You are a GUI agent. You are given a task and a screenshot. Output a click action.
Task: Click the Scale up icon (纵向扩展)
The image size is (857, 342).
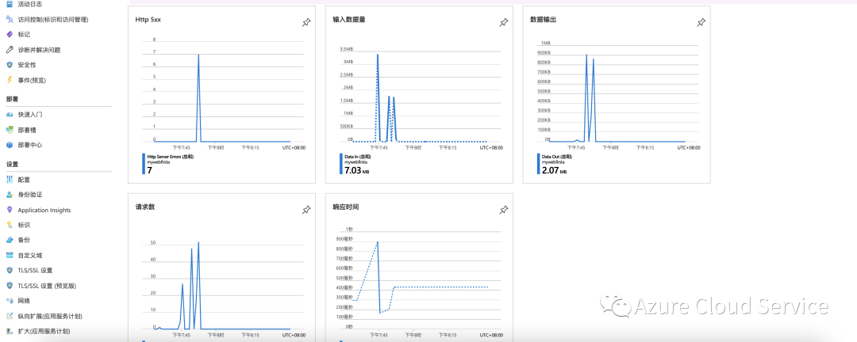pyautogui.click(x=10, y=316)
